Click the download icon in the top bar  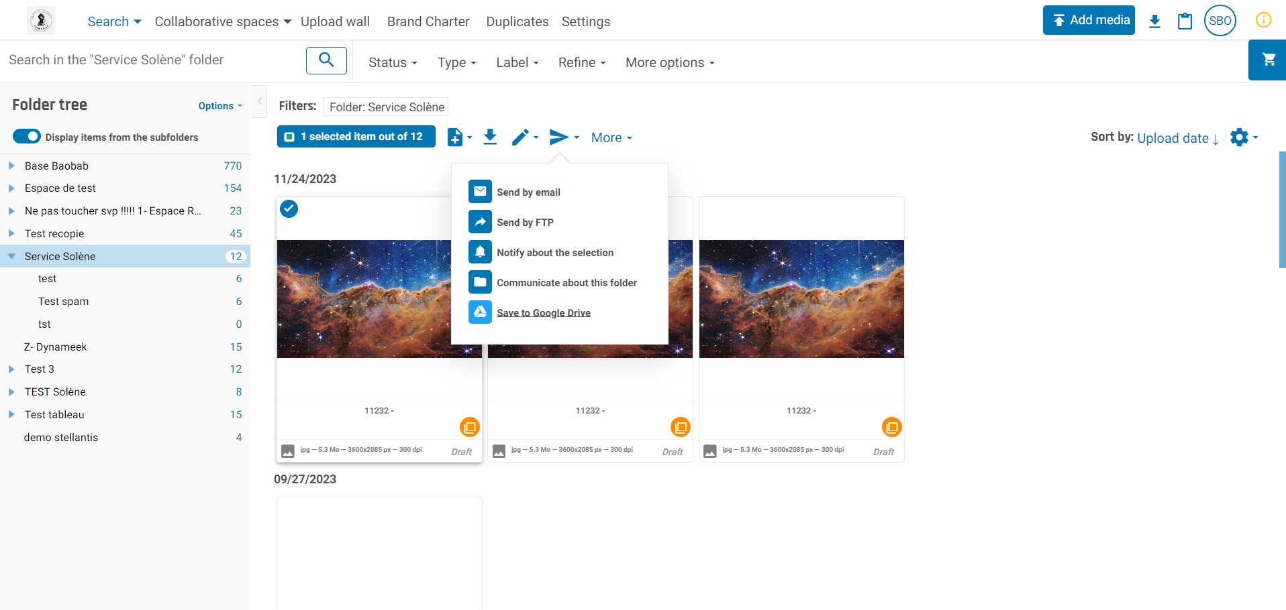coord(1154,21)
